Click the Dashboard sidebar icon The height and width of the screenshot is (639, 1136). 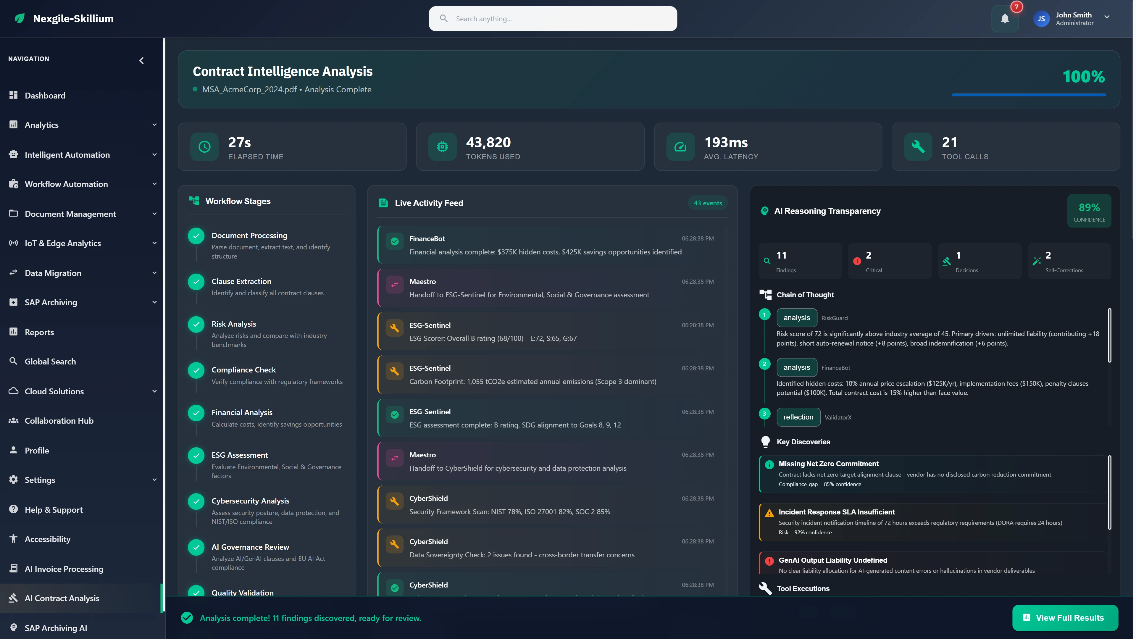(14, 95)
